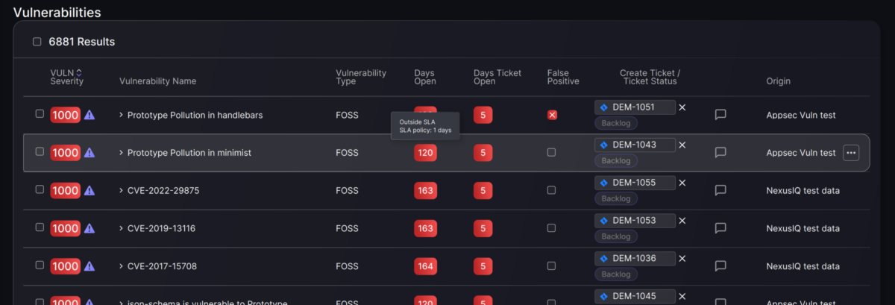Click Backlog status under DEM-1055
Image resolution: width=895 pixels, height=305 pixels.
616,198
